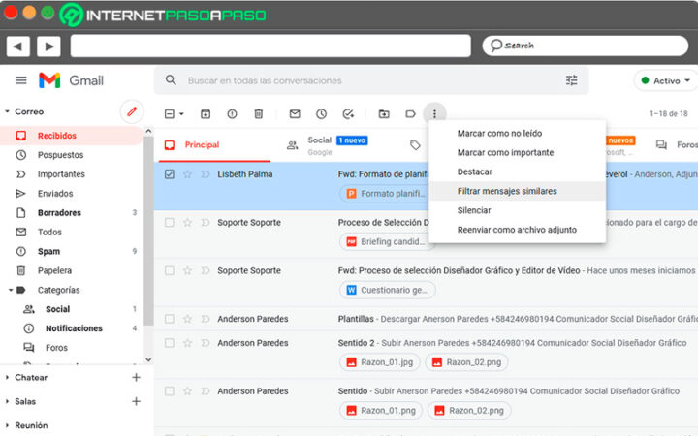The image size is (698, 436).
Task: Expand the Reunión section
Action: click(x=7, y=425)
